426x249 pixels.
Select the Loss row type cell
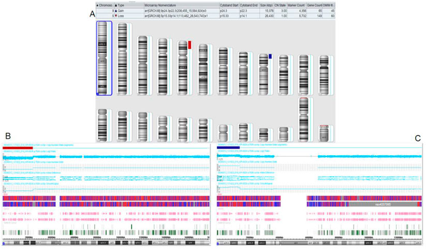129,16
